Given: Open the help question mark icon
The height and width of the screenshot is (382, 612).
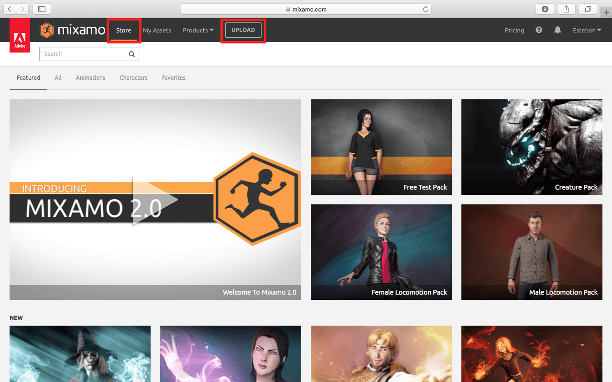Looking at the screenshot, I should pyautogui.click(x=539, y=30).
